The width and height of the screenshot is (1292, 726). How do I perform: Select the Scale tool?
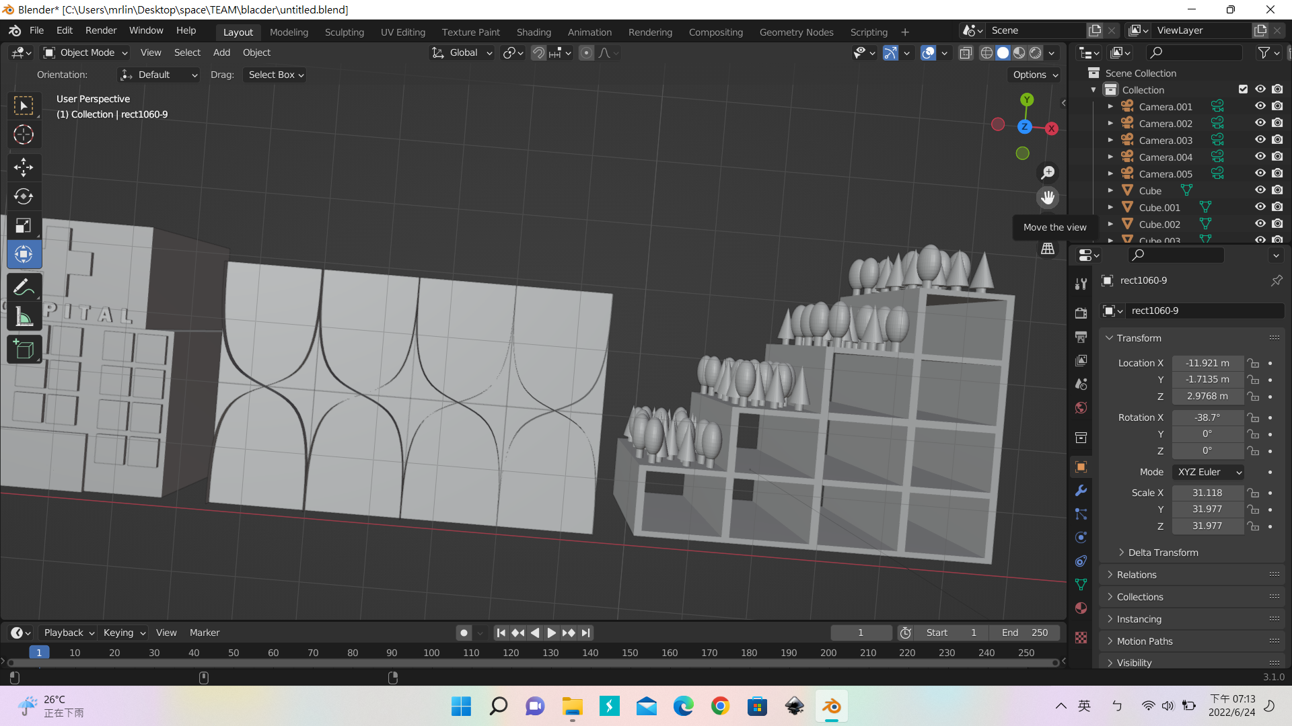[x=24, y=226]
